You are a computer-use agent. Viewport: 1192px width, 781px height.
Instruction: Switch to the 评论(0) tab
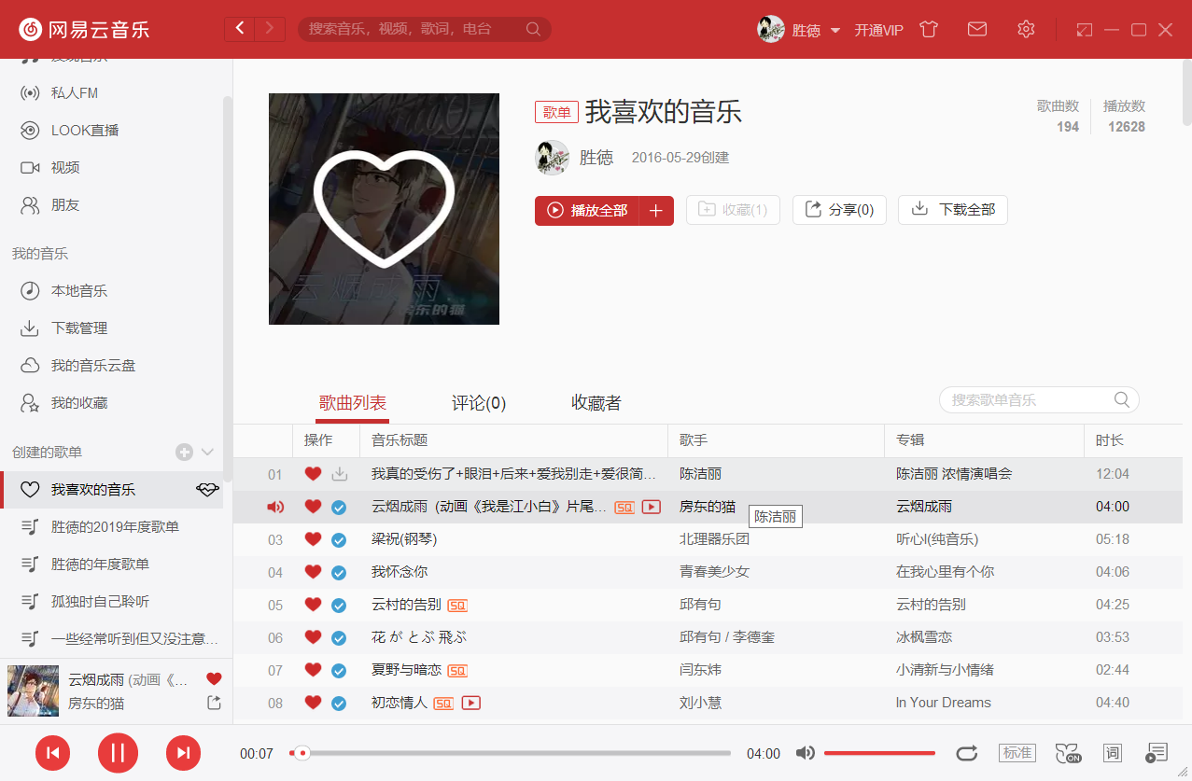(477, 402)
